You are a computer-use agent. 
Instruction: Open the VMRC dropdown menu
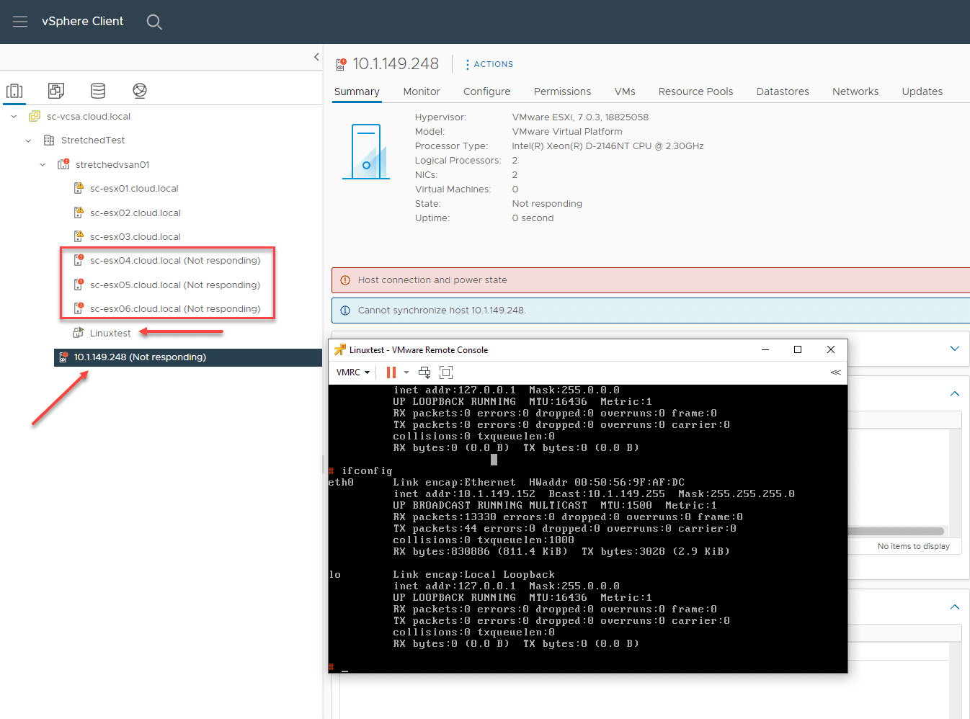[353, 372]
